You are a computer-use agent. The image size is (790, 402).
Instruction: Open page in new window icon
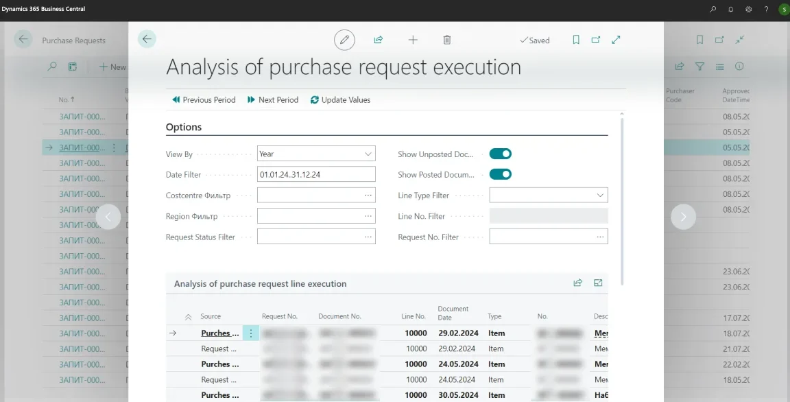click(595, 40)
